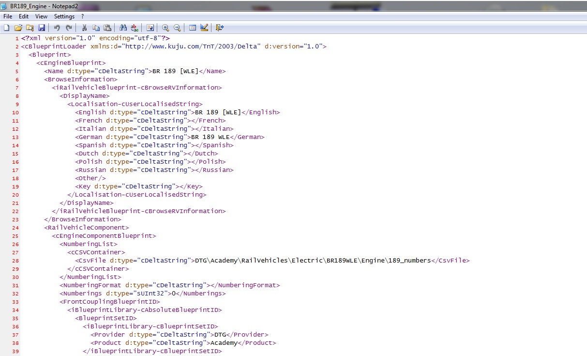Copy selection using toolbar Copy icon
The width and height of the screenshot is (587, 356).
pos(96,28)
